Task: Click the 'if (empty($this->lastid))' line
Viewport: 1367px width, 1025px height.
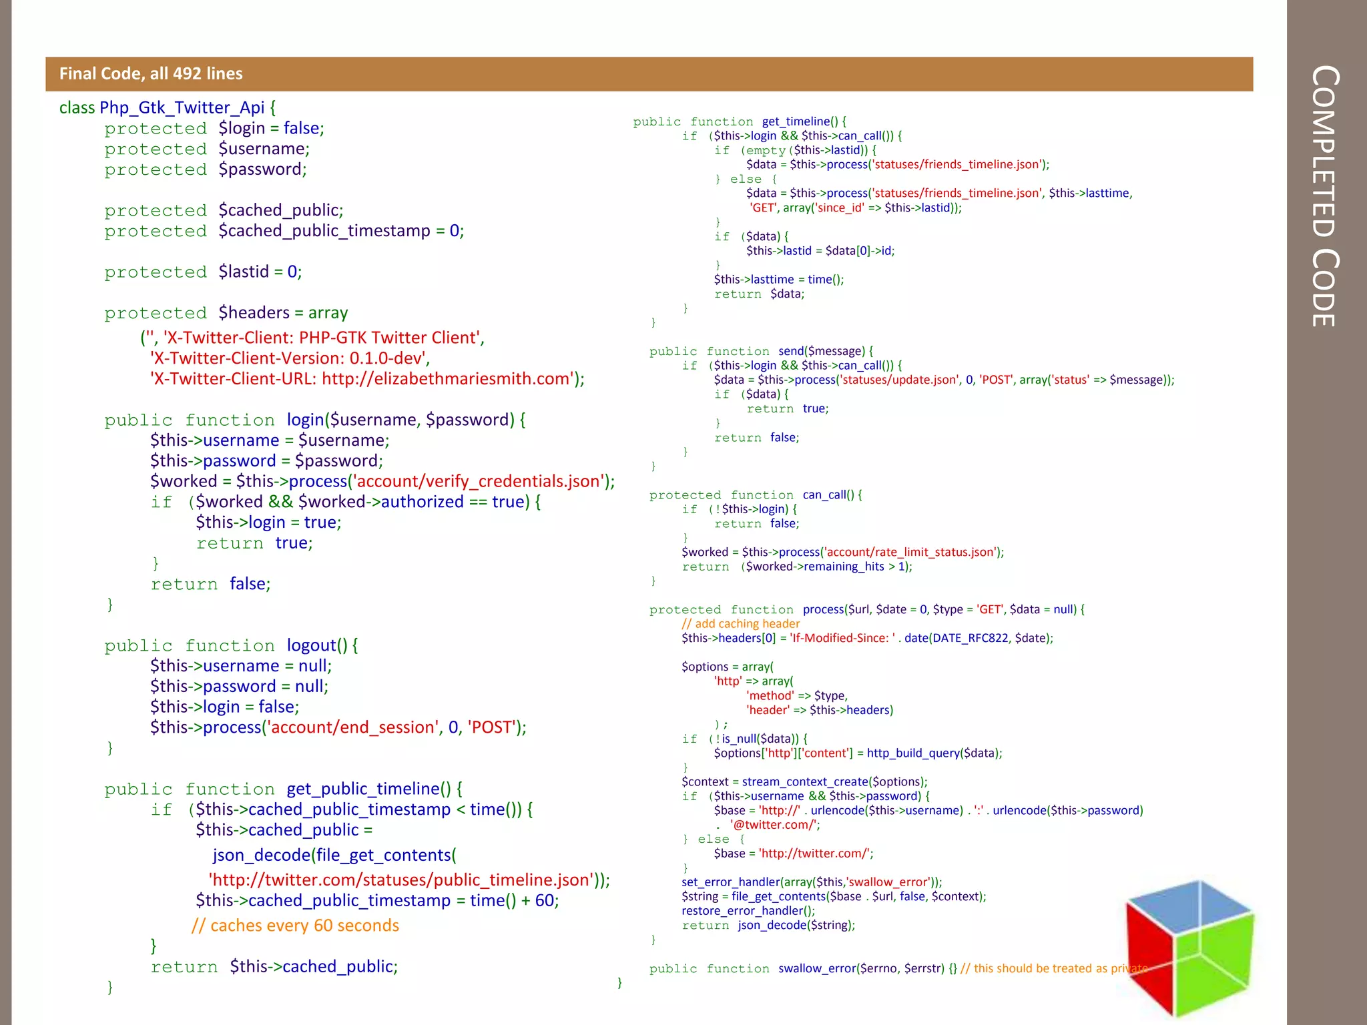Action: (x=795, y=150)
